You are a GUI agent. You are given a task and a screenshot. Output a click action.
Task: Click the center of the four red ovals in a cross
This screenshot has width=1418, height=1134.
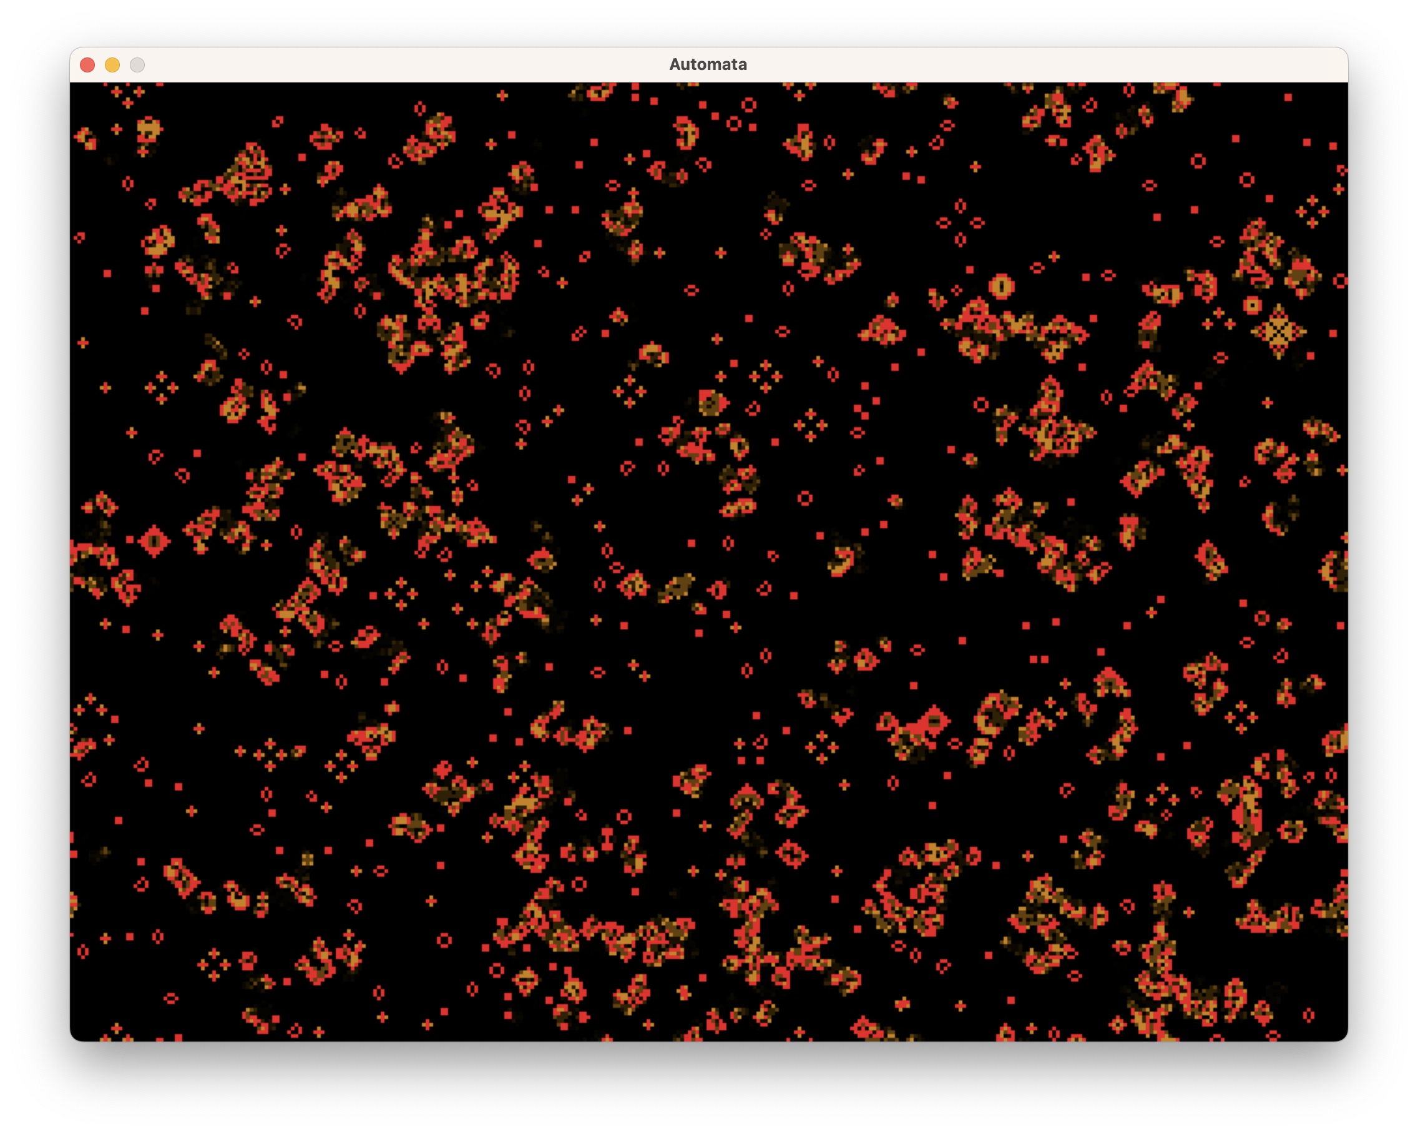point(961,223)
